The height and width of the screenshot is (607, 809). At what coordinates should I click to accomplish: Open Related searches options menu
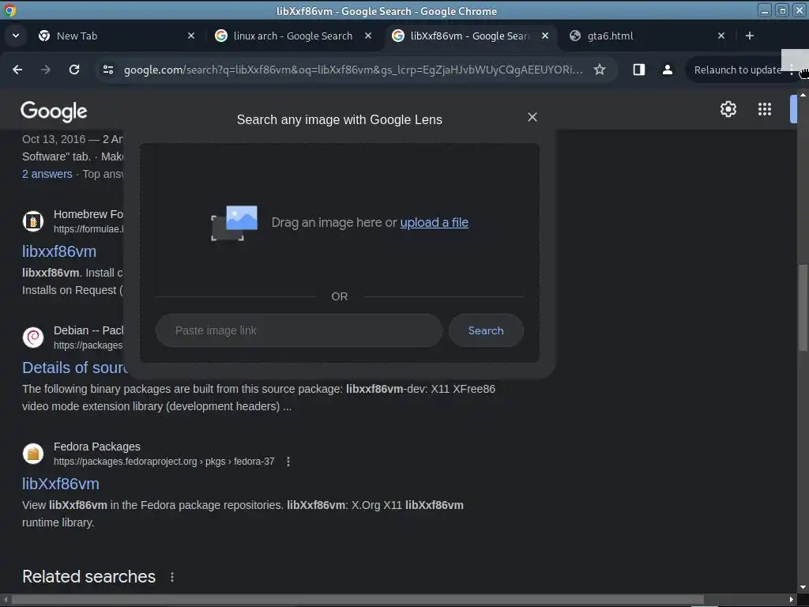172,577
